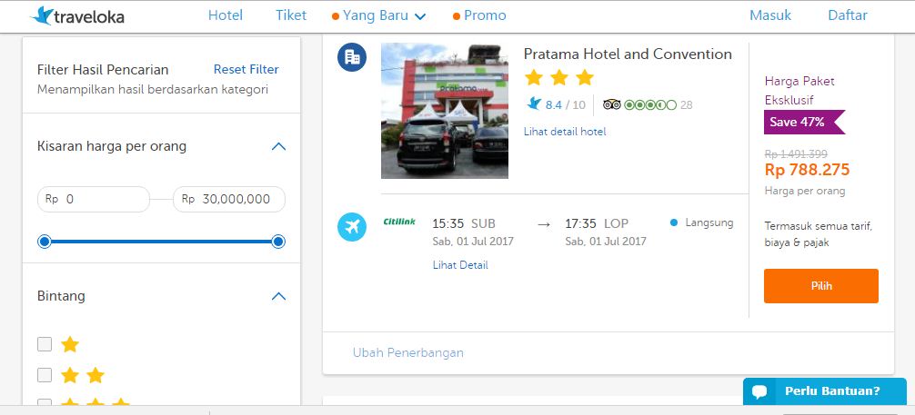915x415 pixels.
Task: Open the Tiket menu
Action: coord(291,15)
